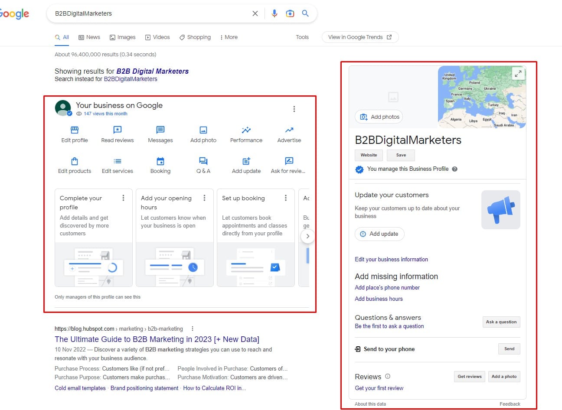Click the business profile avatar
Image resolution: width=562 pixels, height=410 pixels.
[x=63, y=108]
